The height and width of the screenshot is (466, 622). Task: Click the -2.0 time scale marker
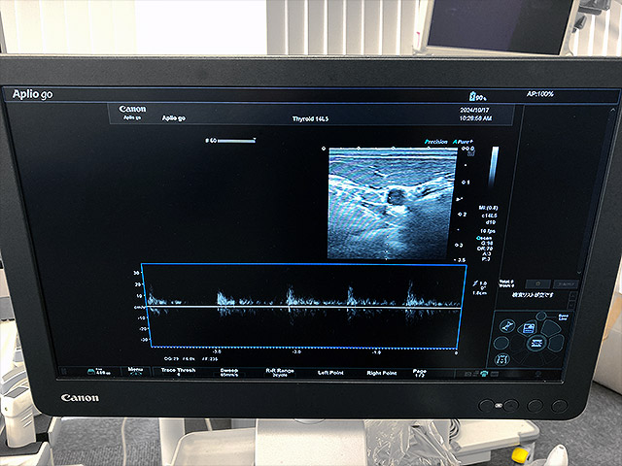point(296,351)
